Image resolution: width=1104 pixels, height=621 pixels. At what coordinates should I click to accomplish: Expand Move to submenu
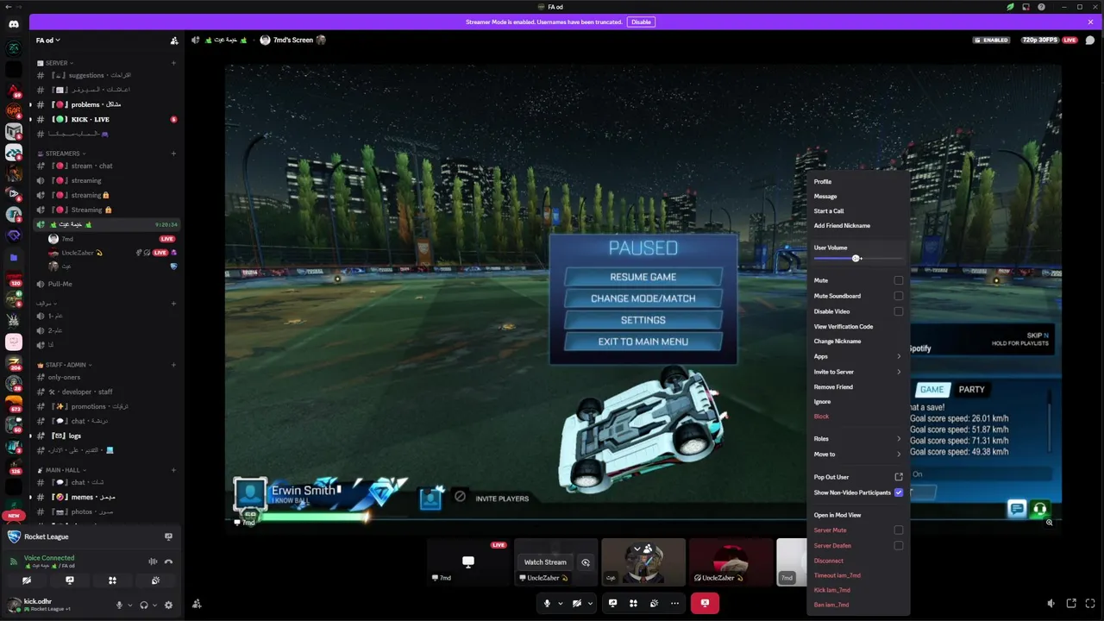[857, 455]
